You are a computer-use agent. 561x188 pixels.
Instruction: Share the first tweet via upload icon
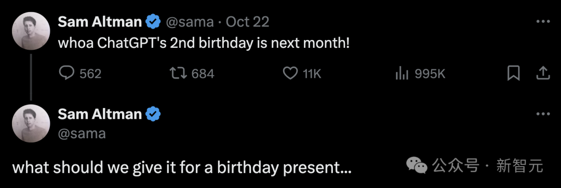(543, 74)
